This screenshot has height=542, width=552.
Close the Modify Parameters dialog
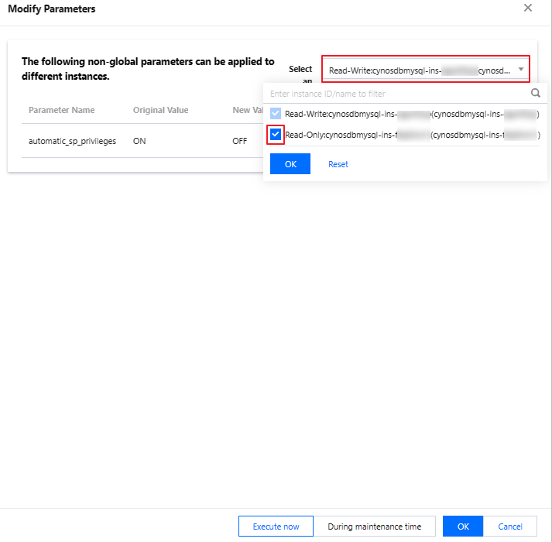tap(528, 8)
